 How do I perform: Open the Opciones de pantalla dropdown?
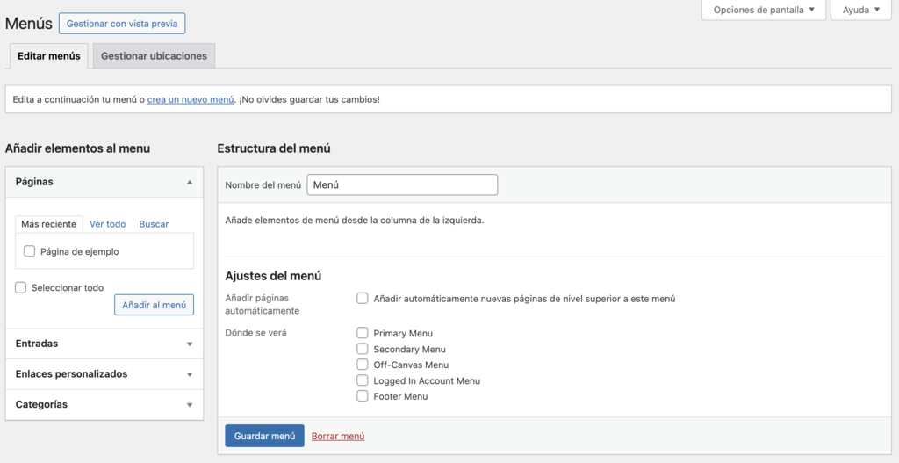763,11
